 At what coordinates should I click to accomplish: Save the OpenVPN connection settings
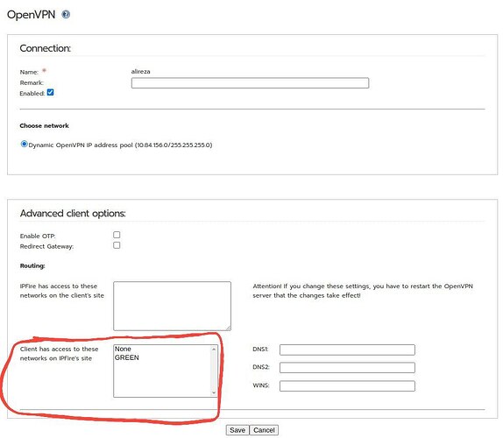[x=237, y=430]
